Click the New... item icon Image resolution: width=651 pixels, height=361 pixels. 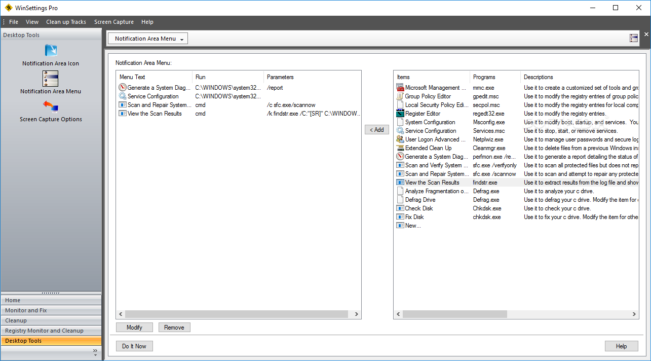coord(400,226)
